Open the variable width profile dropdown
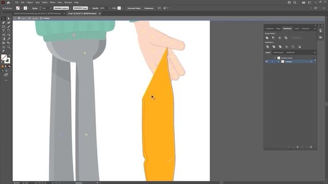 70,8
